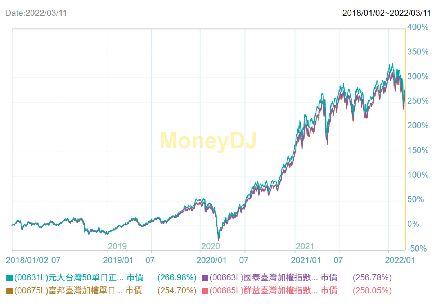Click the 2021/01 x-axis label

coord(306,259)
